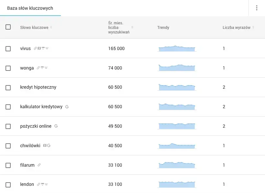This screenshot has height=193, width=265.
Task: Click the link icon next to vivus
Action: pyautogui.click(x=35, y=48)
